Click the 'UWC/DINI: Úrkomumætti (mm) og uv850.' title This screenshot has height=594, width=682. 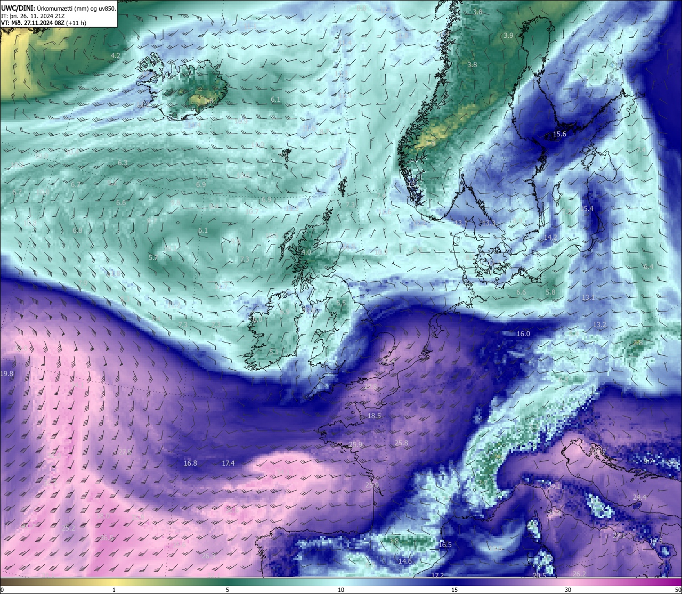[59, 8]
